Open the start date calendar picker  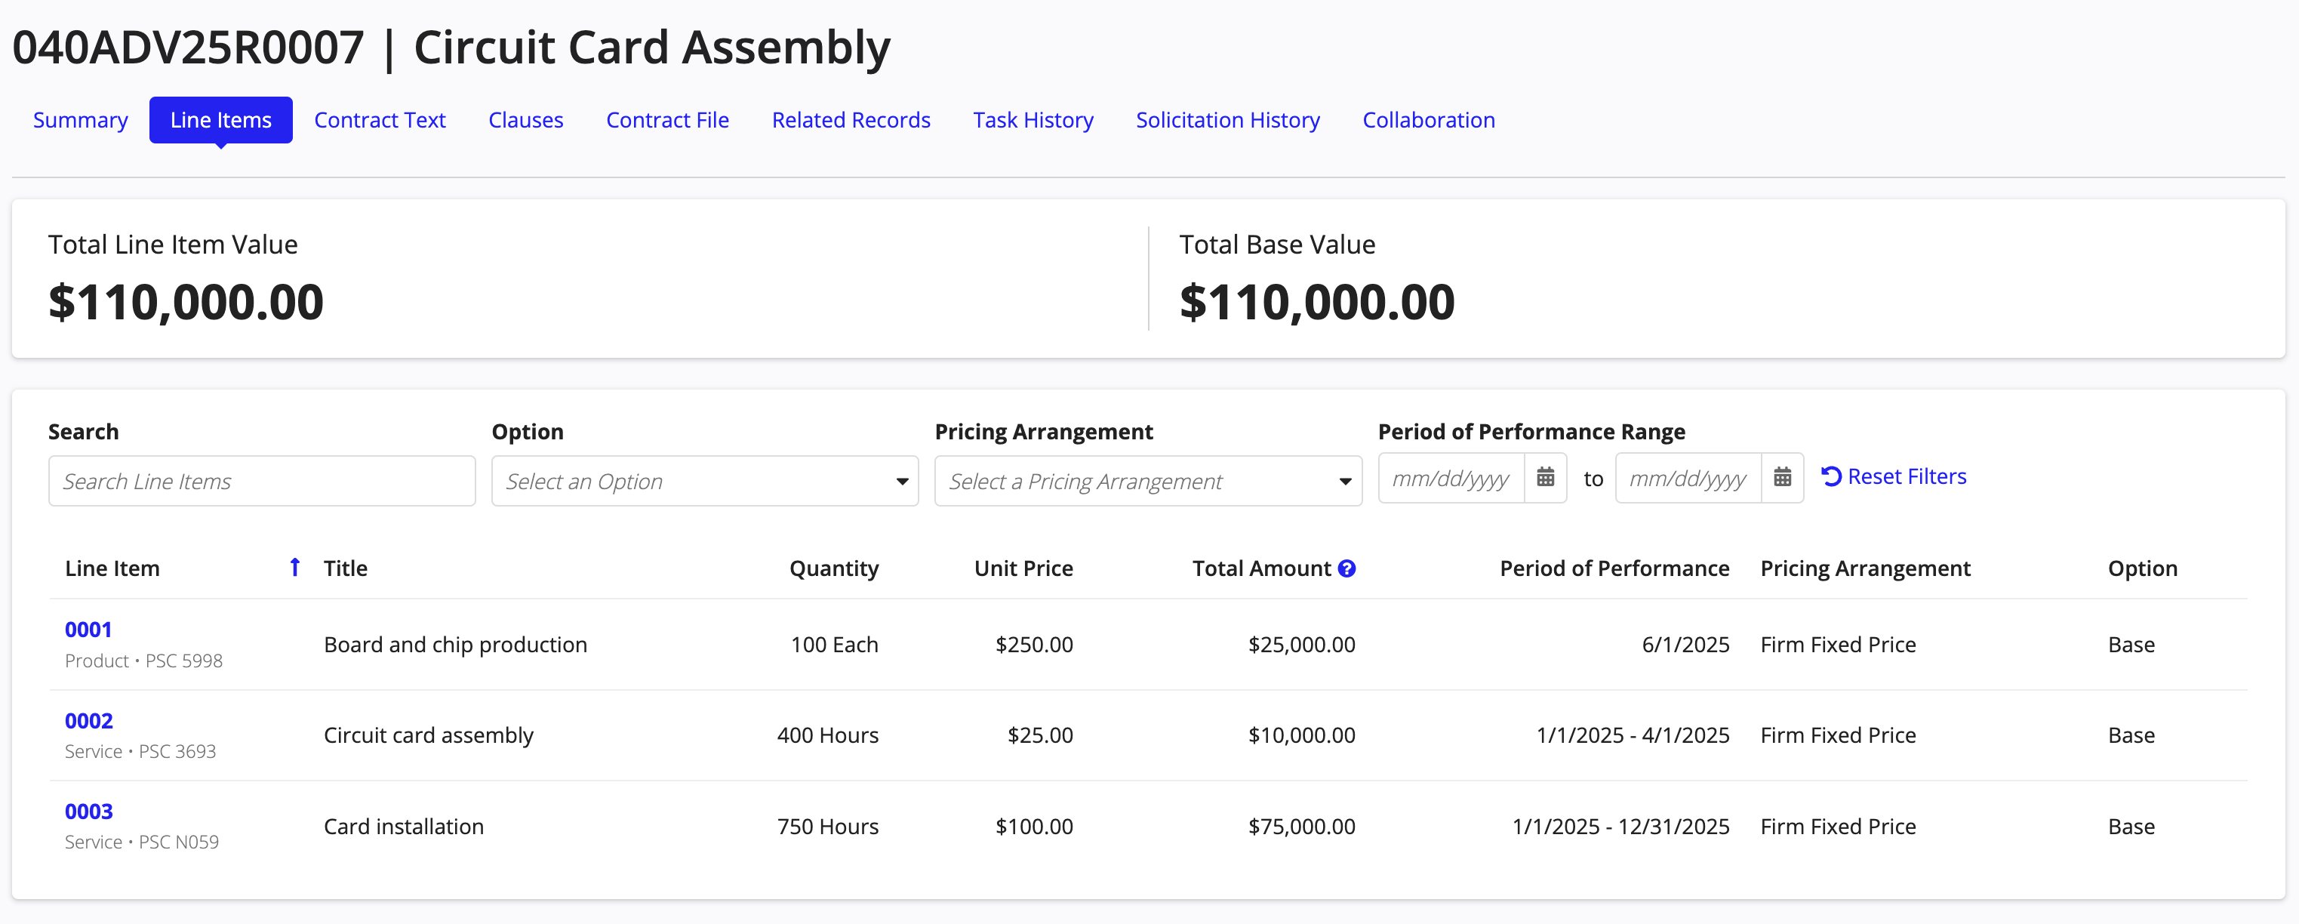pyautogui.click(x=1546, y=478)
